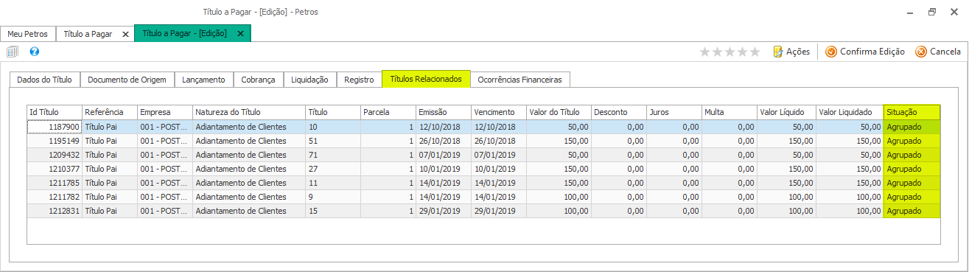This screenshot has width=969, height=272.
Task: Sort by Vencimento column header
Action: pyautogui.click(x=498, y=112)
